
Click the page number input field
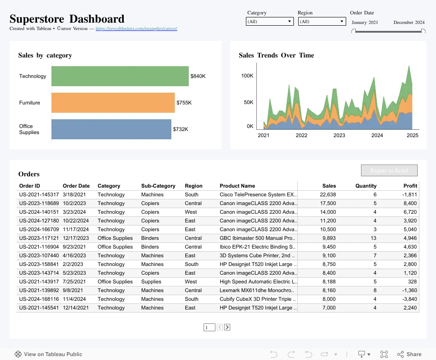point(209,327)
